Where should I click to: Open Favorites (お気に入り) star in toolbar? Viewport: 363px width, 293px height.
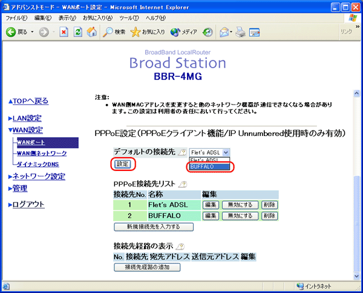click(148, 32)
